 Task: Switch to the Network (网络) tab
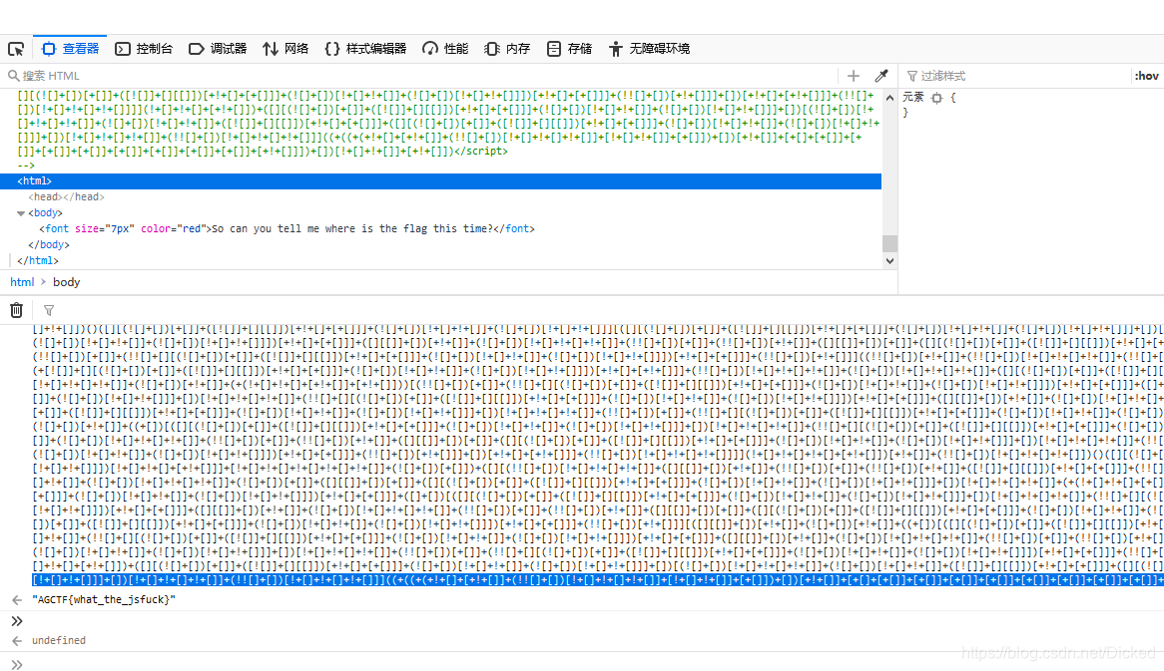click(286, 49)
